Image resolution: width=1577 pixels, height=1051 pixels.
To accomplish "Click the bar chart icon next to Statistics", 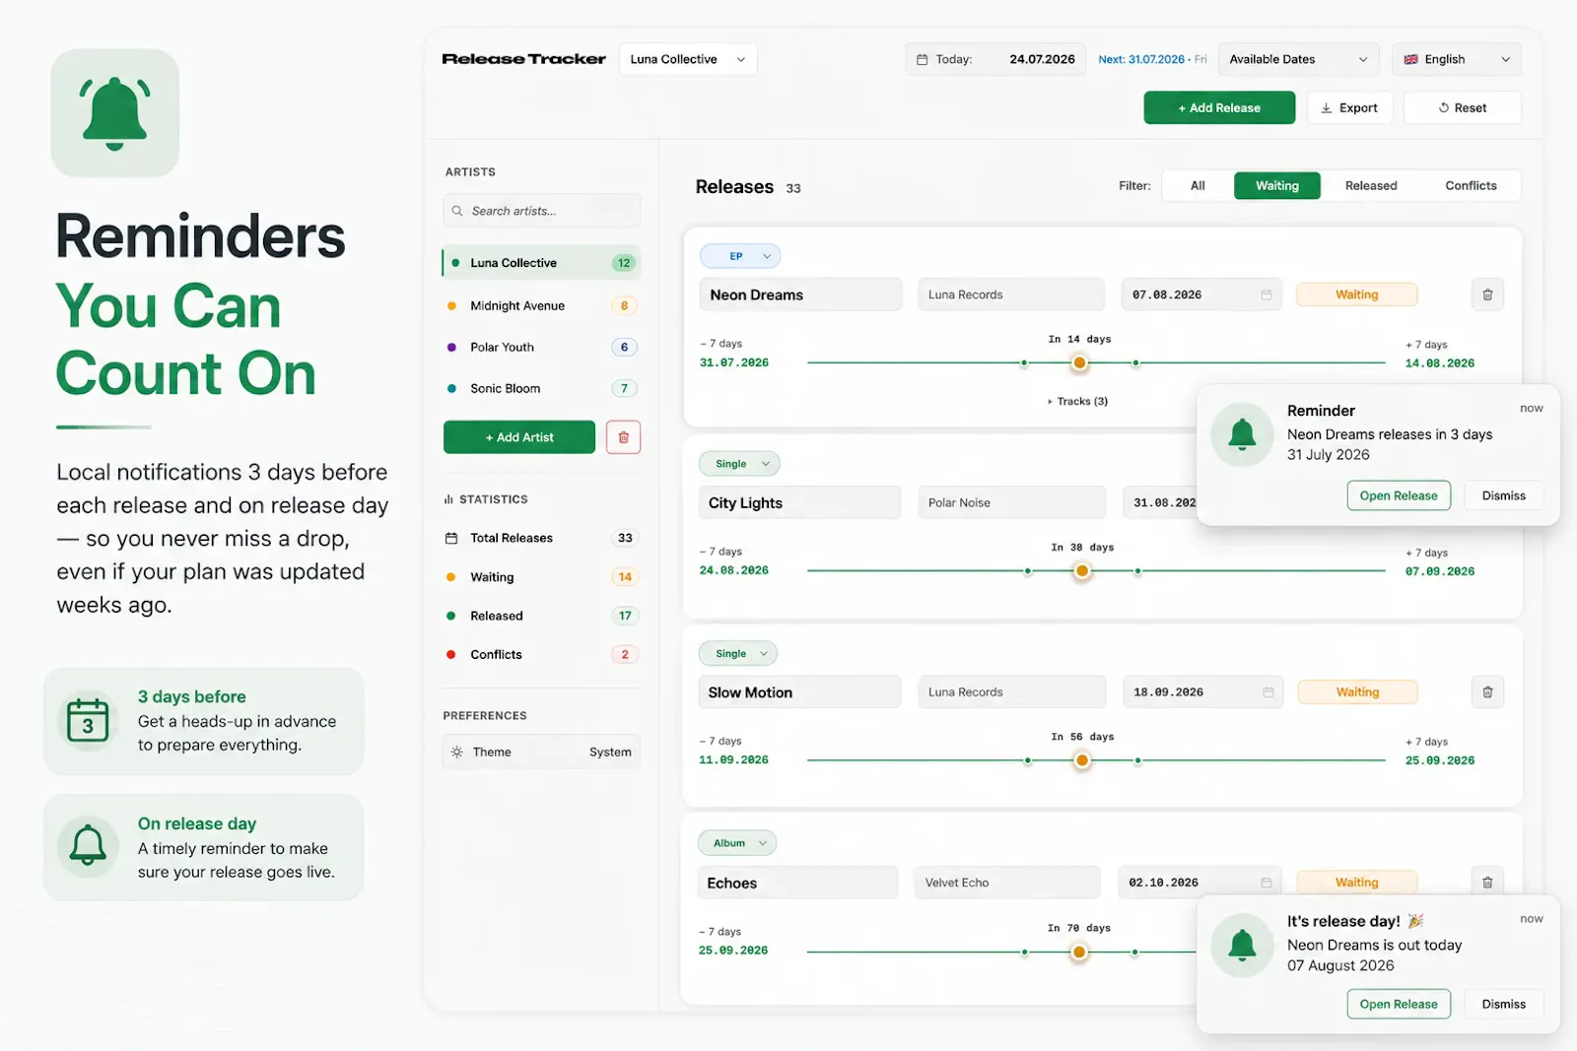I will pos(448,499).
